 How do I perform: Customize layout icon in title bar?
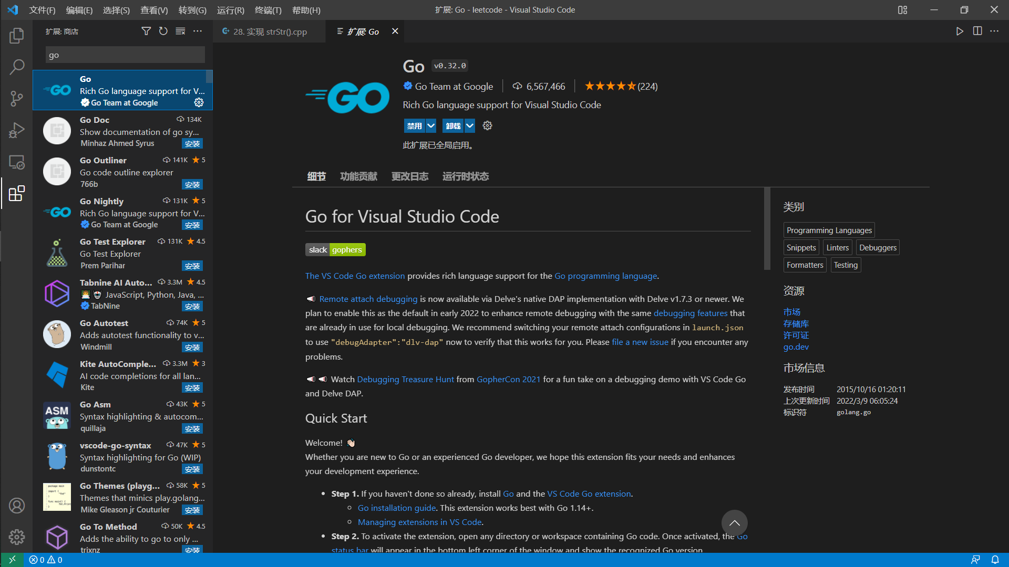(x=903, y=10)
